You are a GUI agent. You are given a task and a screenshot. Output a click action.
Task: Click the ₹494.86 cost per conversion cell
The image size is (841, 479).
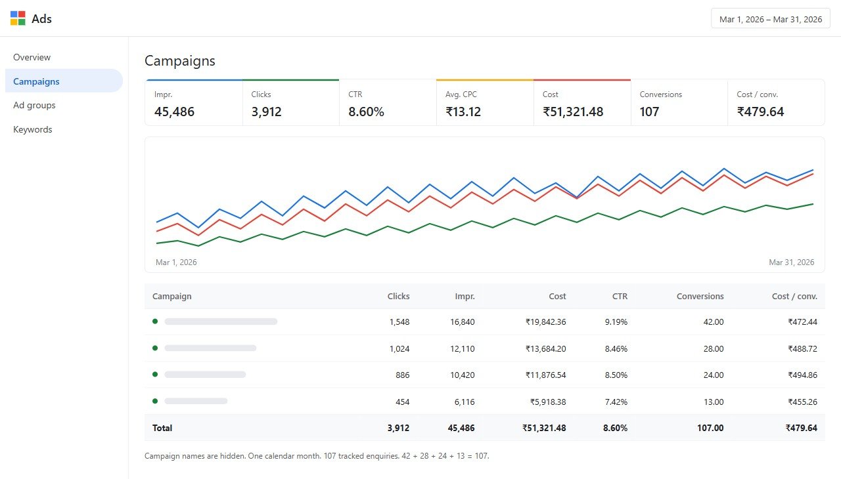(803, 375)
